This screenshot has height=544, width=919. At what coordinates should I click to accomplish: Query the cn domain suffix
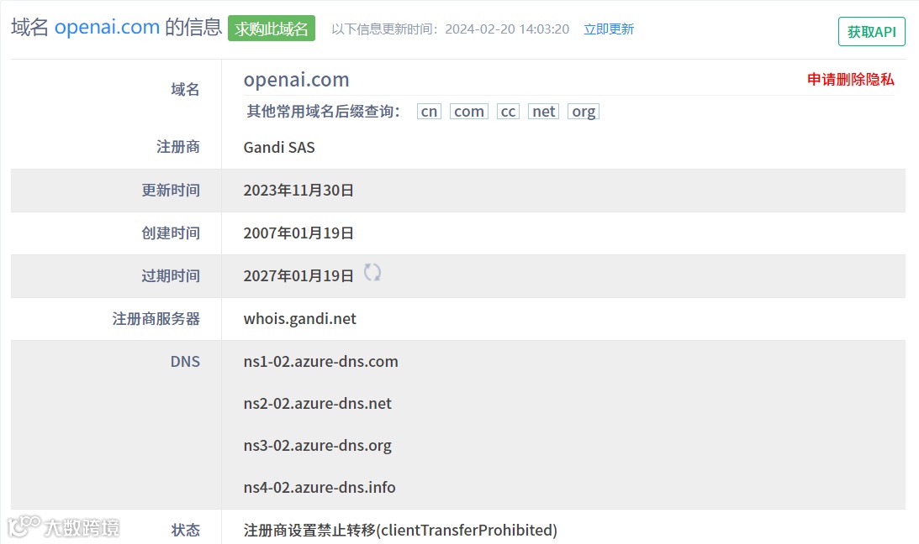pos(429,111)
